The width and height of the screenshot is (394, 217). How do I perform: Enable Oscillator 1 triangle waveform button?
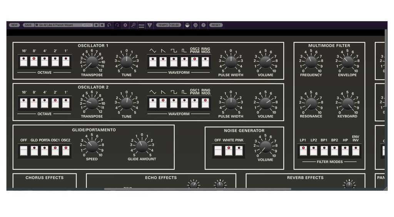[153, 62]
